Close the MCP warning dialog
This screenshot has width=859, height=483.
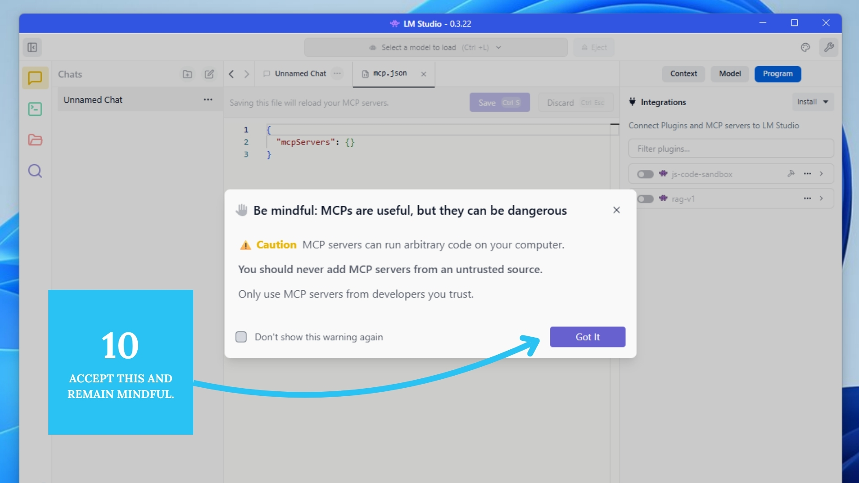[x=617, y=210]
